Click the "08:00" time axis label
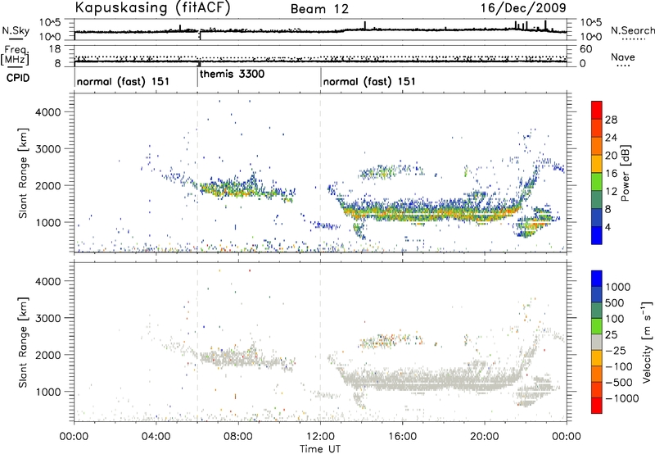Viewport: 655px width, 454px height. click(238, 437)
